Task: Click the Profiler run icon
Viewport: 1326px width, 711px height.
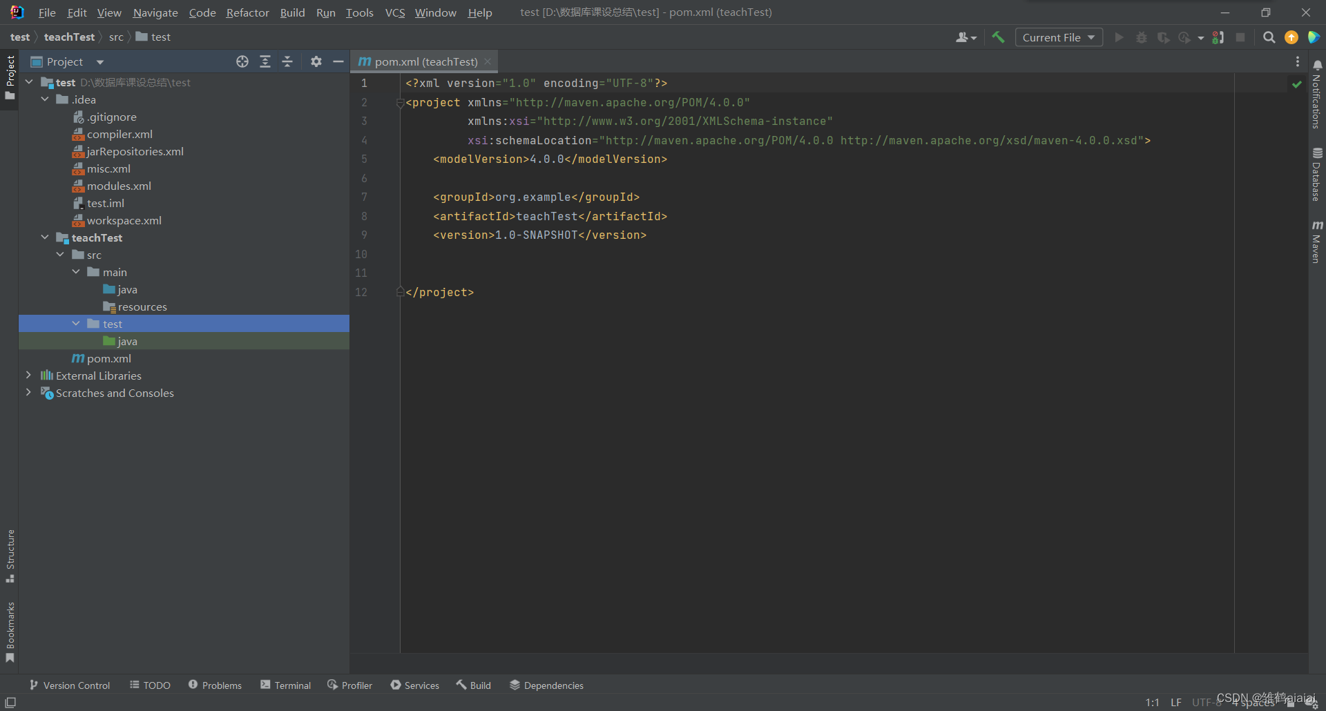Action: (x=1184, y=37)
